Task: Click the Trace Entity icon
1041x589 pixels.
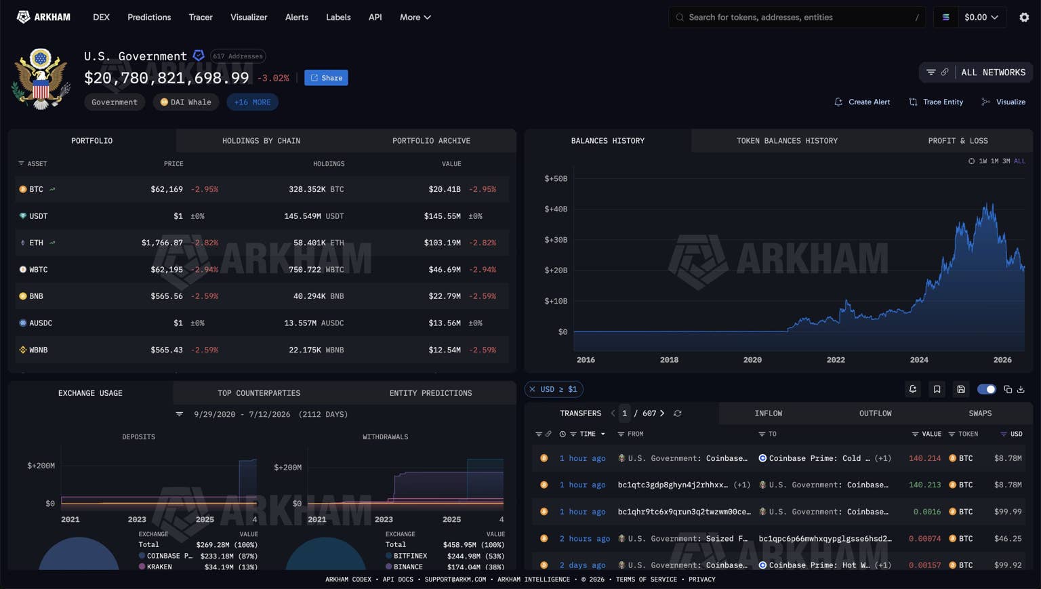Action: click(913, 102)
